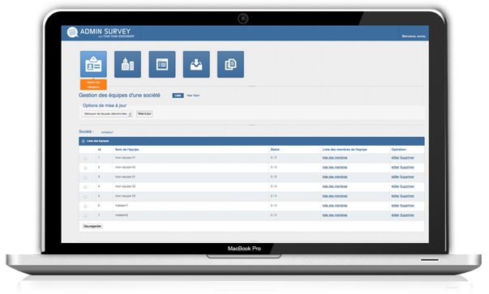Viewport: 489px width, 294px height.
Task: Switch to the New Team tab
Action: pos(193,96)
